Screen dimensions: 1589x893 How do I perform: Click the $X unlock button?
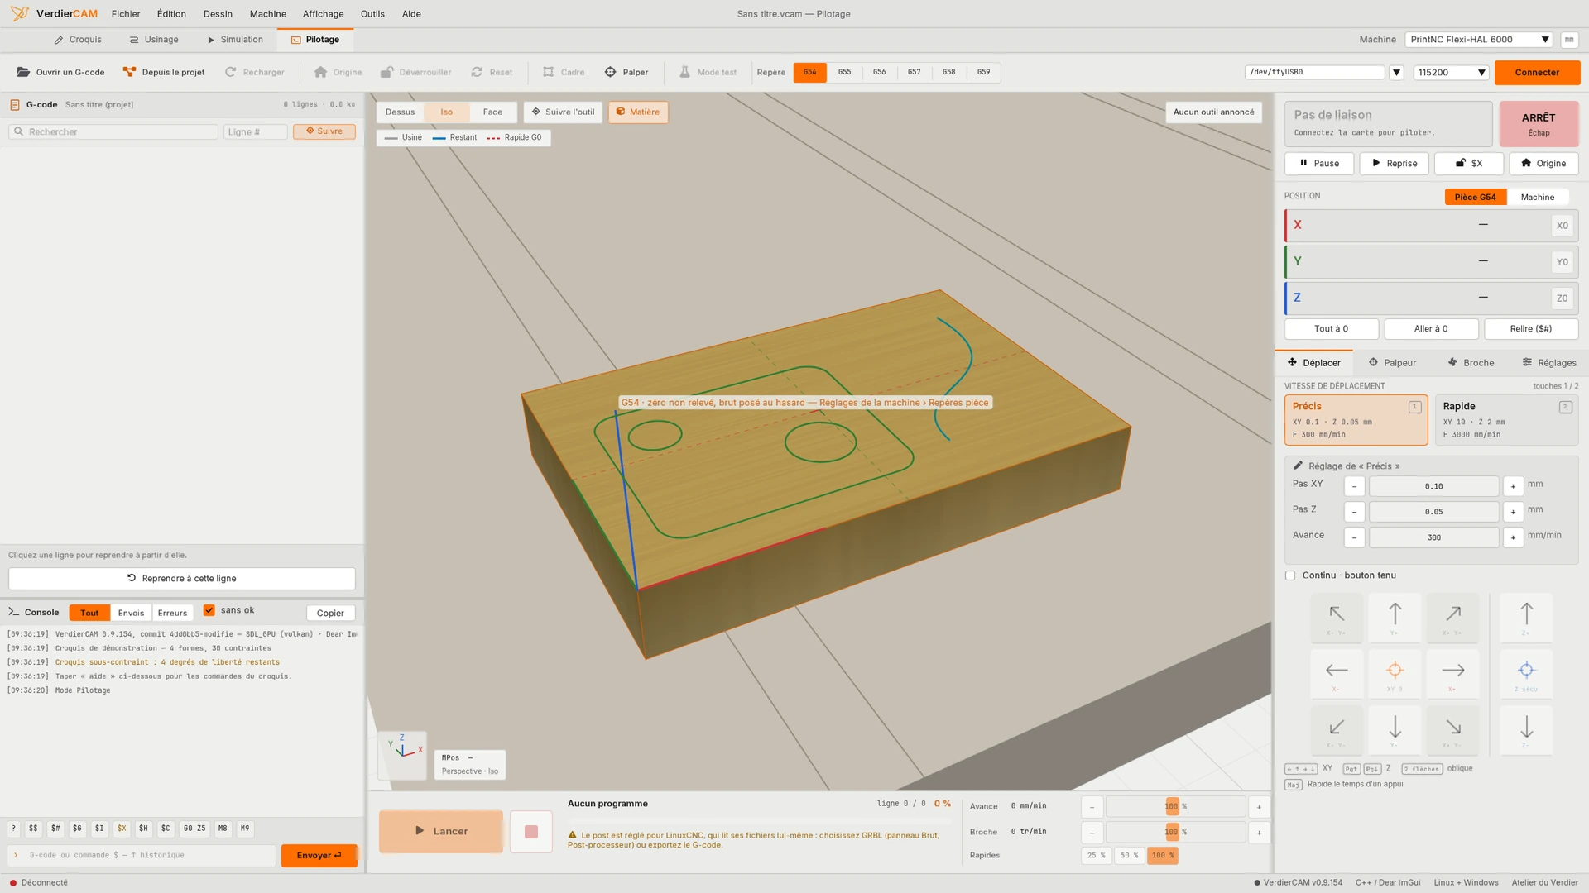pyautogui.click(x=1469, y=163)
